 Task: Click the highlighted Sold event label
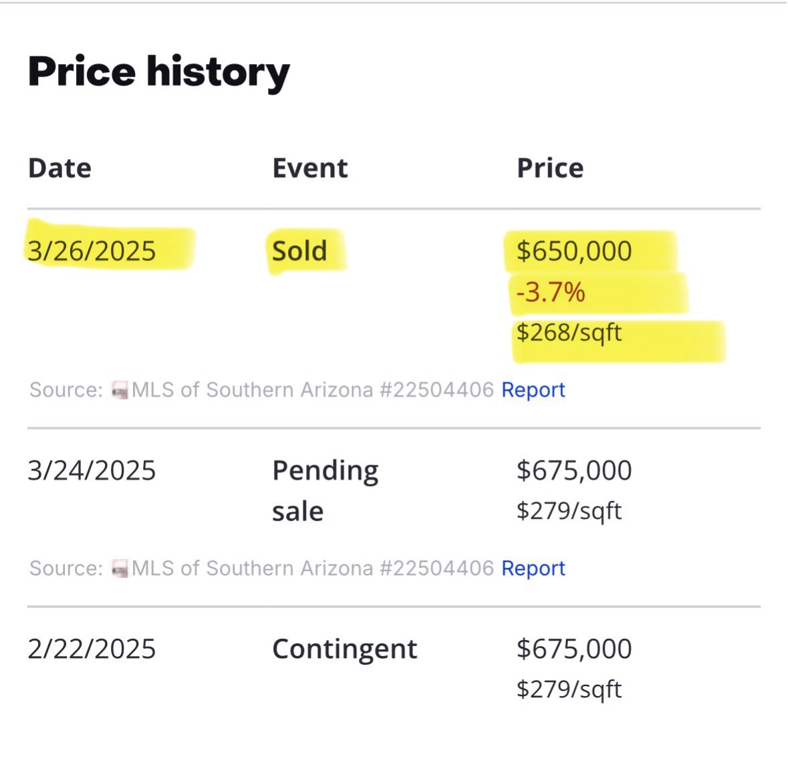coord(299,251)
